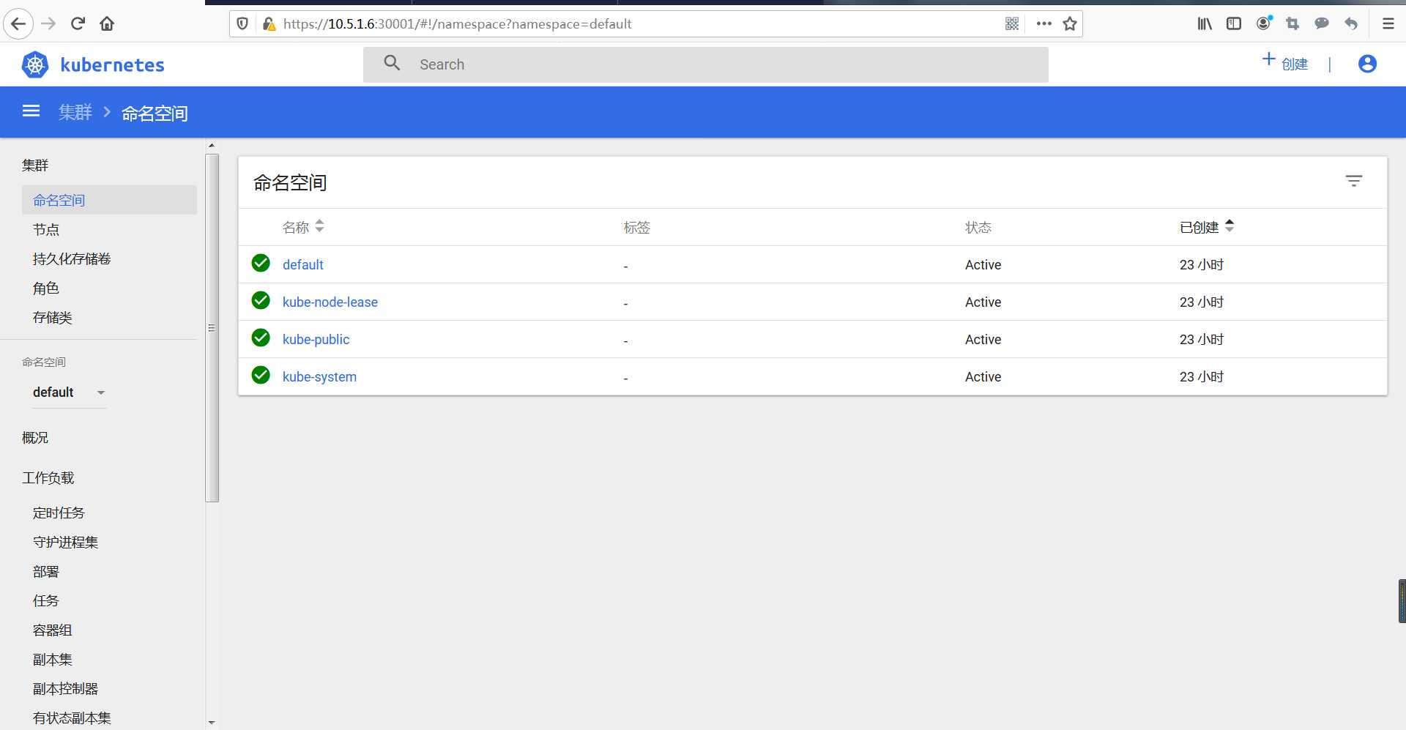Open the Firefox account icon
The width and height of the screenshot is (1406, 730).
click(1264, 23)
